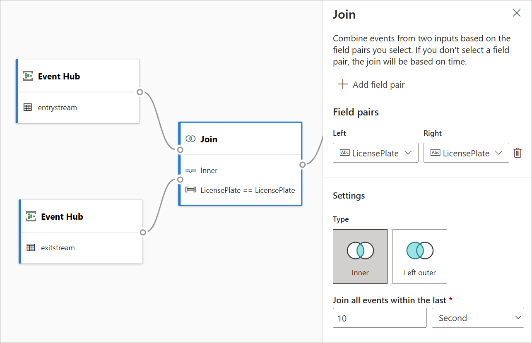Click the Abc type icon in the Left field selector

coord(344,153)
